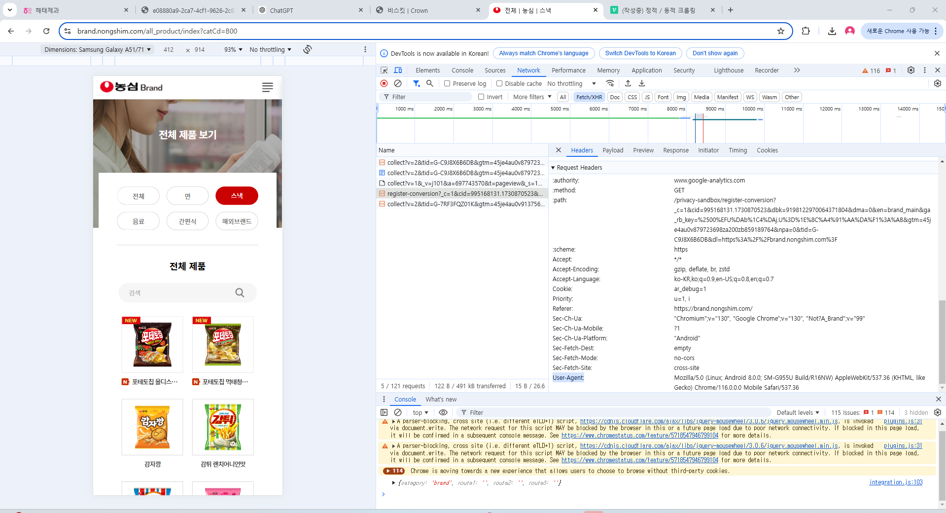Click the product search magnifier icon
The height and width of the screenshot is (513, 946).
[x=240, y=293]
